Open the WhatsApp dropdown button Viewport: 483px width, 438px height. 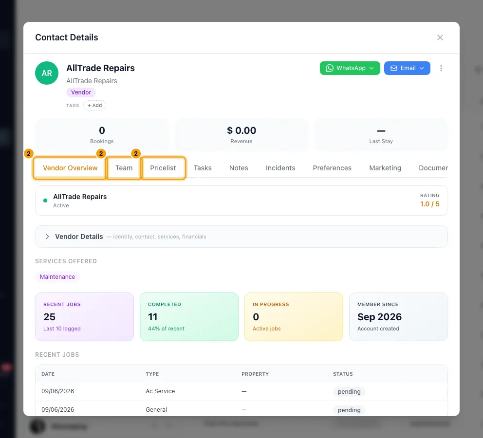350,68
